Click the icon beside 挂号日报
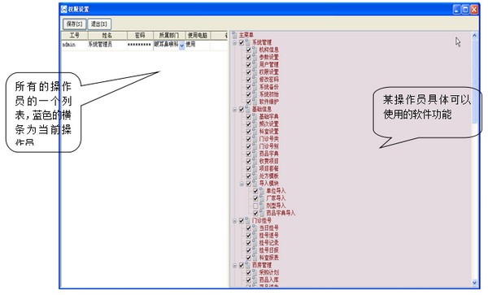 (x=255, y=250)
